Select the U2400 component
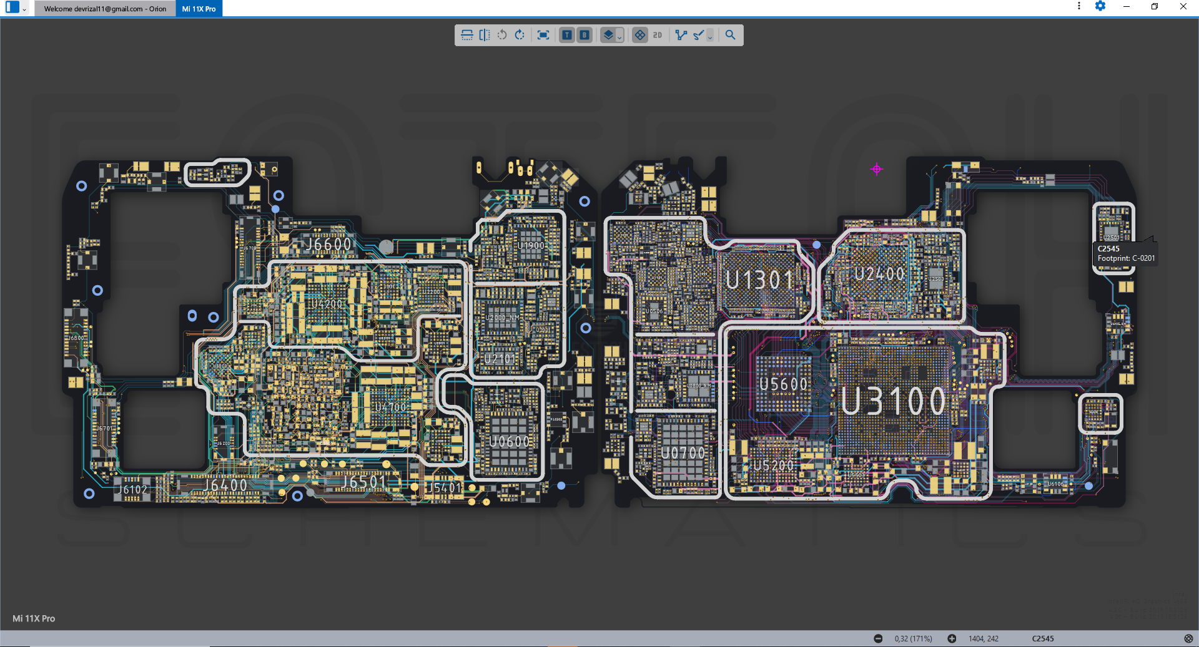The height and width of the screenshot is (647, 1199). coord(879,274)
